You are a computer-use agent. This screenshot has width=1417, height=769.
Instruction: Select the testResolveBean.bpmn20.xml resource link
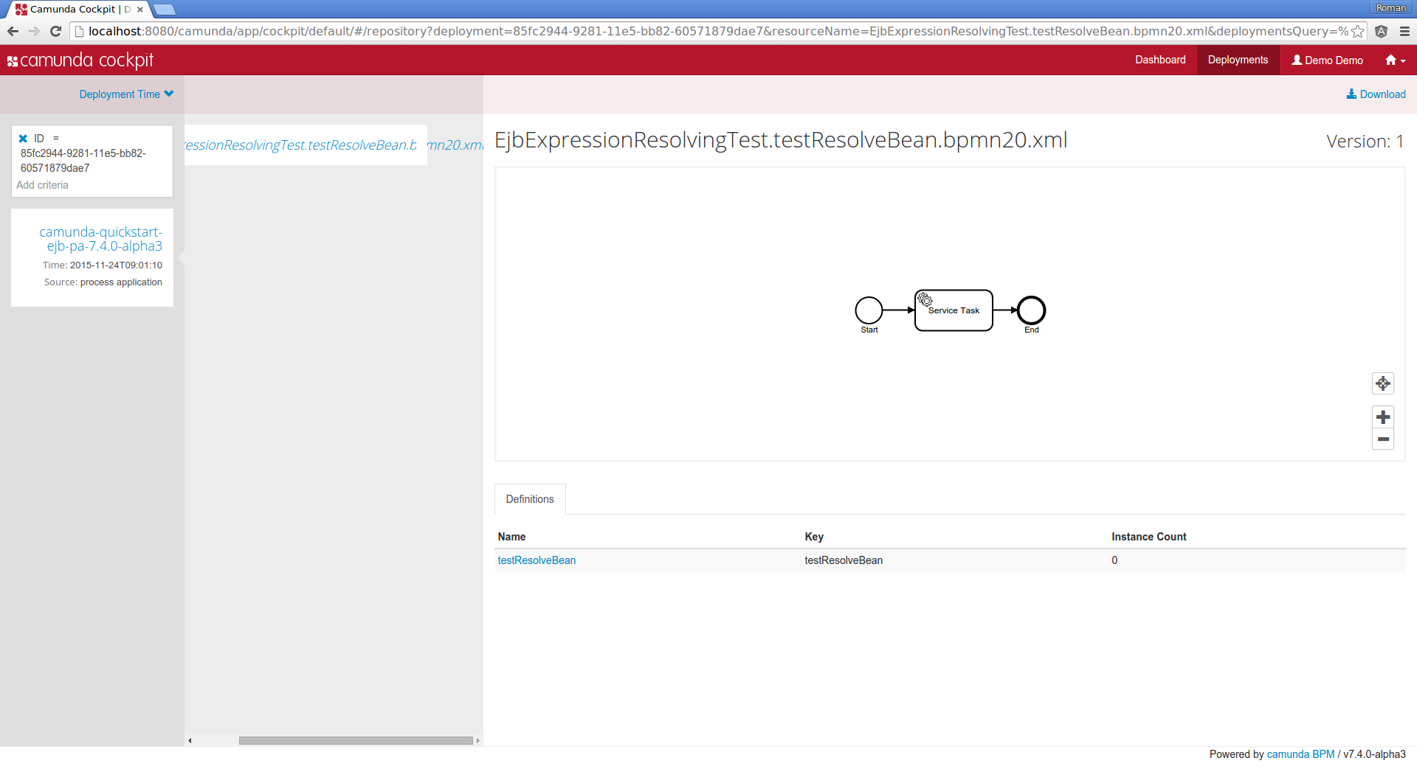(334, 145)
